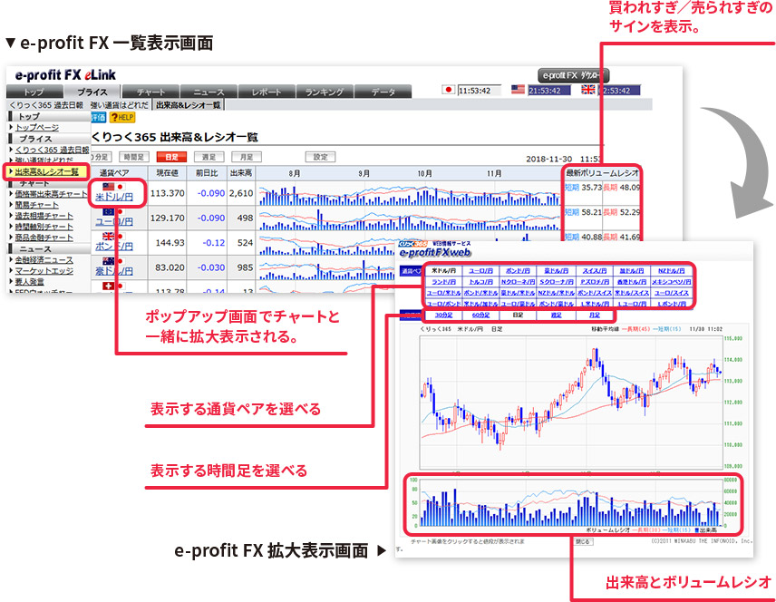Select the 時間足 timeframe button
Screen dimensions: 776x602
pos(133,157)
